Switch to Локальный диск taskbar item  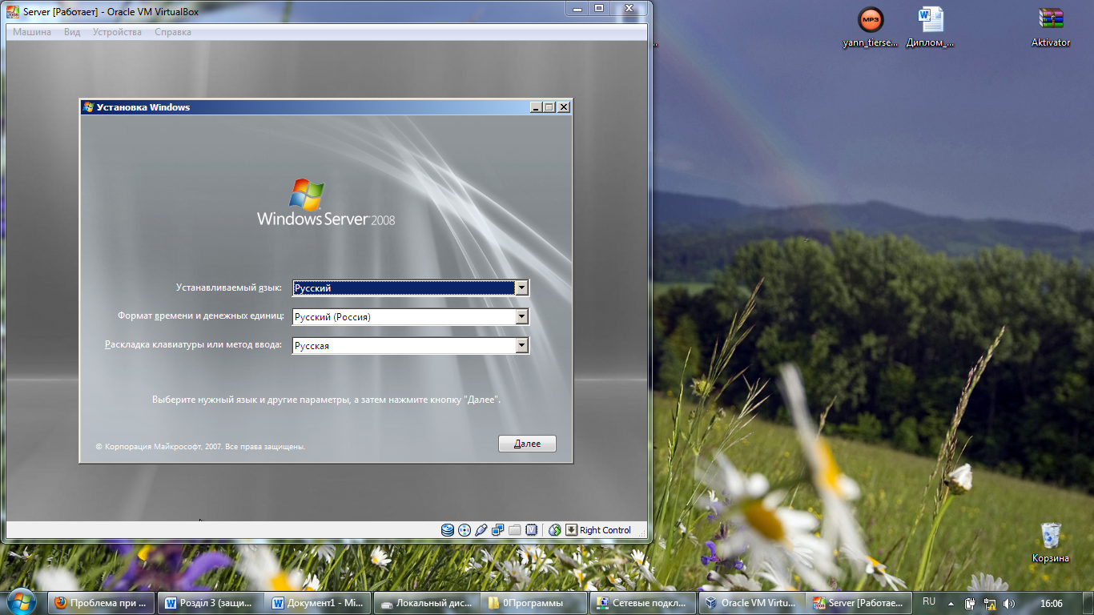tap(426, 603)
